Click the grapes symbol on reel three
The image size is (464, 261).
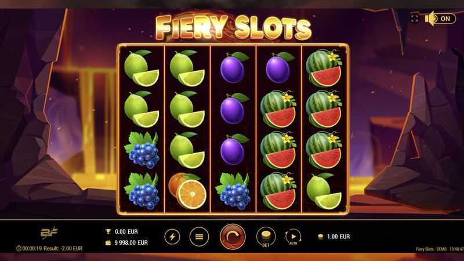pos(233,191)
